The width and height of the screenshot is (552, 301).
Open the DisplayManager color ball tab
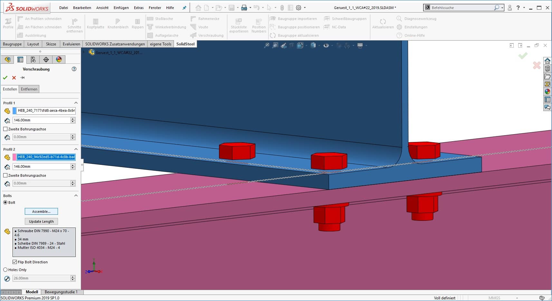click(59, 60)
